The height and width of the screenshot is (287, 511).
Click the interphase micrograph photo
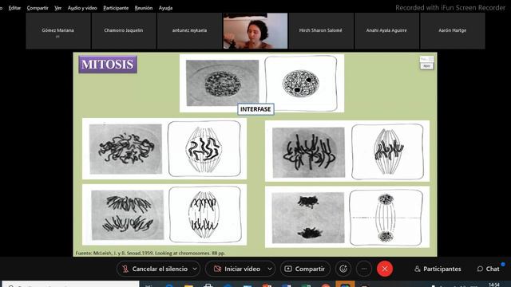pyautogui.click(x=222, y=83)
